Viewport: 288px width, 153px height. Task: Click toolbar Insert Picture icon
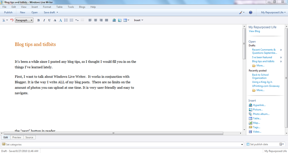(x=120, y=20)
